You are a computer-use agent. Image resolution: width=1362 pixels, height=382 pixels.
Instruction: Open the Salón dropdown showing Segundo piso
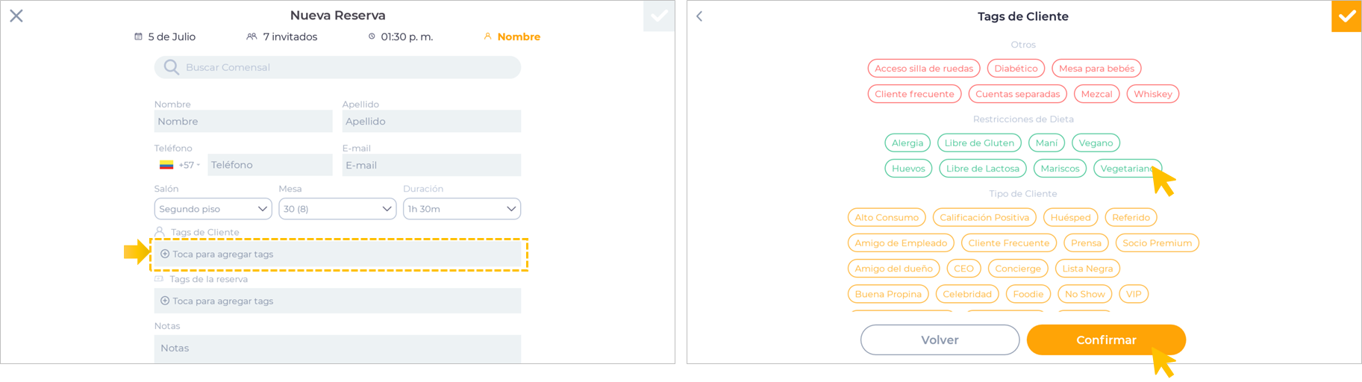click(x=213, y=209)
